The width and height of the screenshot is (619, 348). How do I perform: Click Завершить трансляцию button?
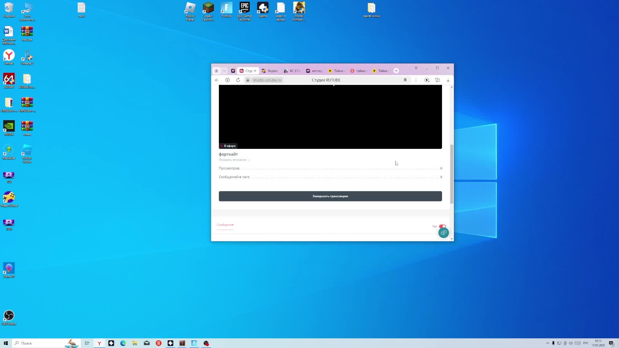330,196
